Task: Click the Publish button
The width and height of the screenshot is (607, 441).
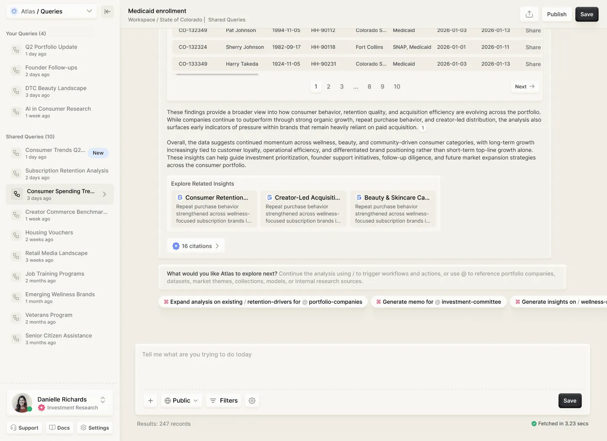Action: tap(557, 14)
